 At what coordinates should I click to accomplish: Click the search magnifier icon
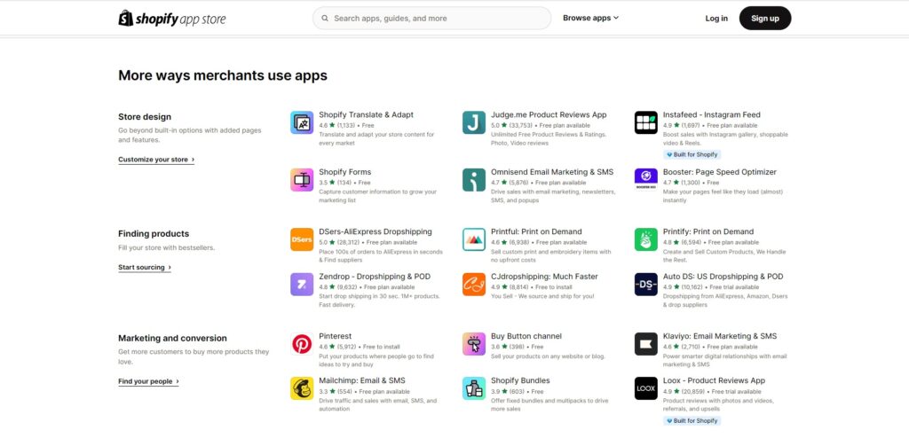(x=325, y=18)
